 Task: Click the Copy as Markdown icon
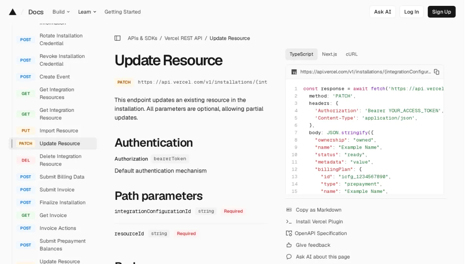(x=289, y=210)
